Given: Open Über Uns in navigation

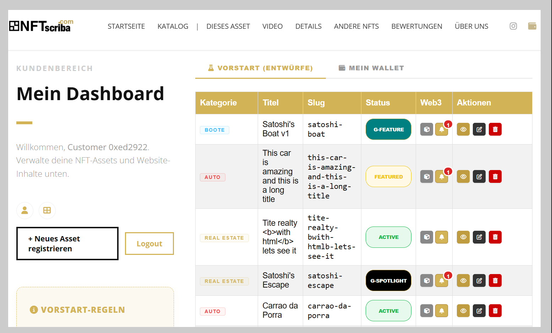Looking at the screenshot, I should click(x=471, y=26).
